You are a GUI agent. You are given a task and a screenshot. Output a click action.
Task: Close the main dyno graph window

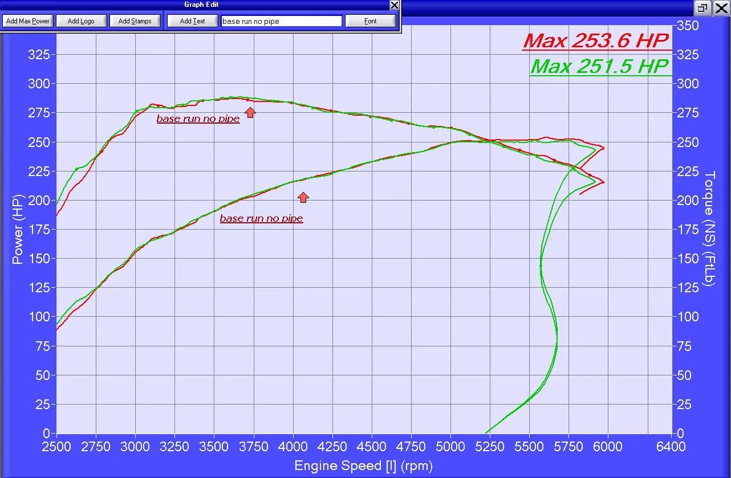coord(721,8)
